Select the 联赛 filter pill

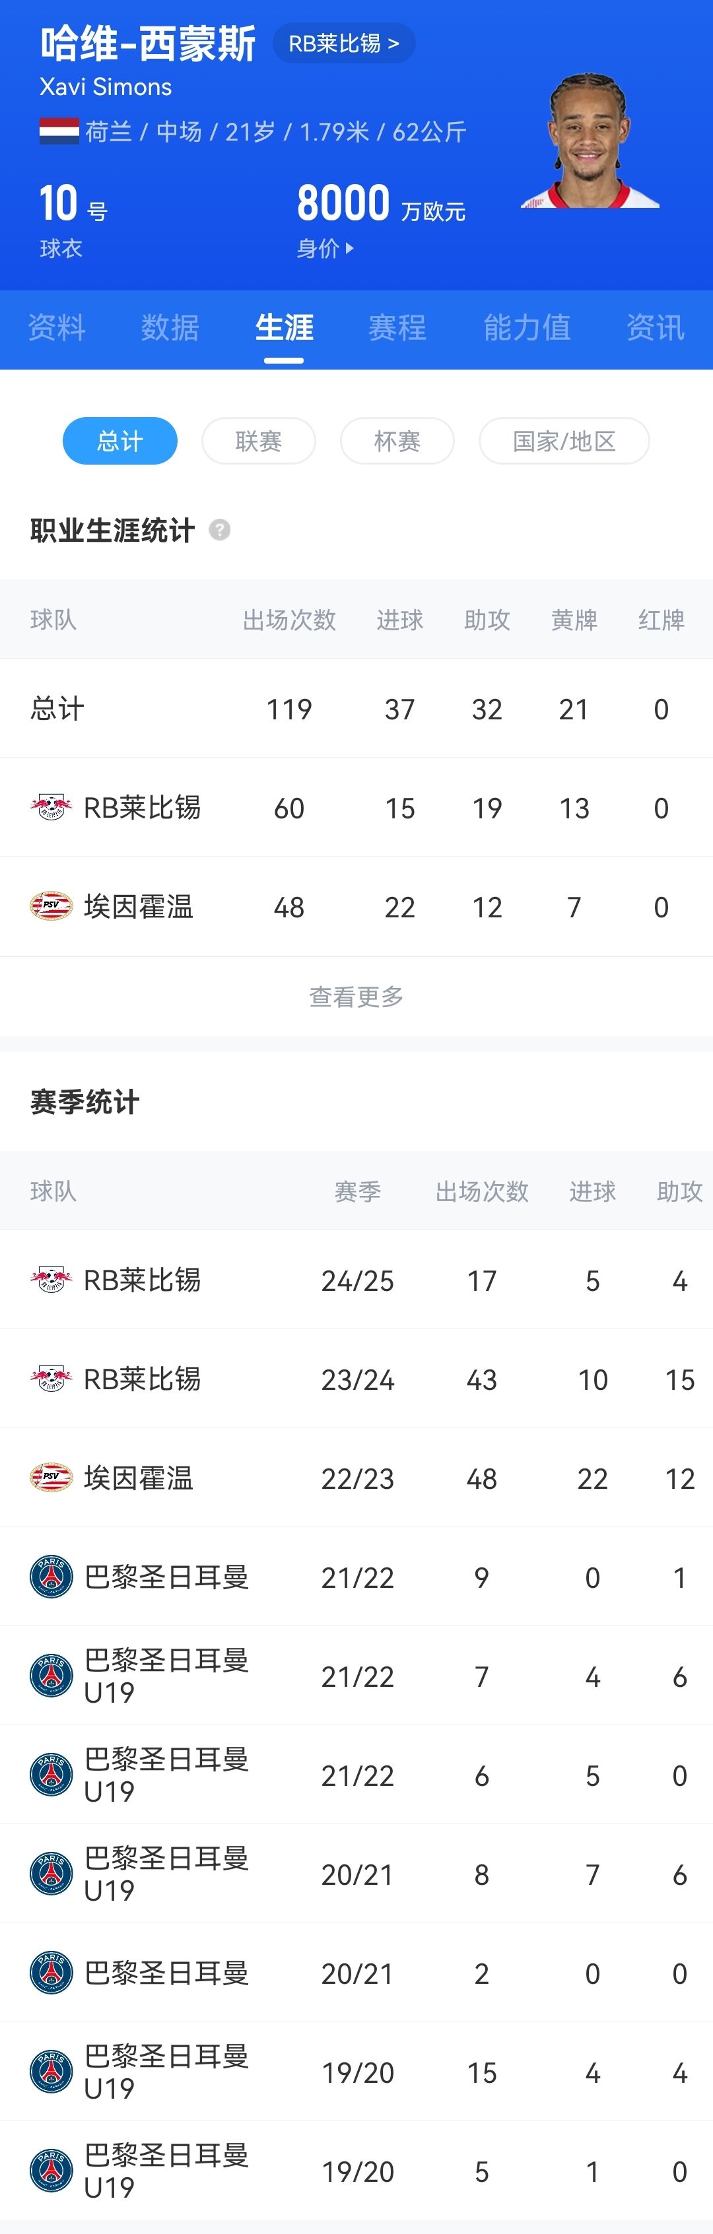pos(259,441)
